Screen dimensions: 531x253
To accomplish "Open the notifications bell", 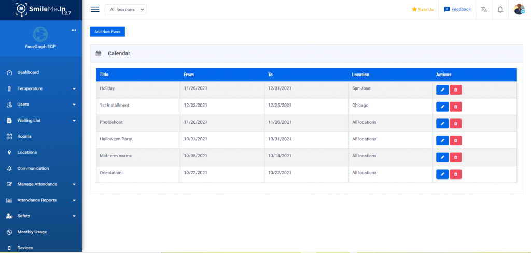I will click(500, 9).
